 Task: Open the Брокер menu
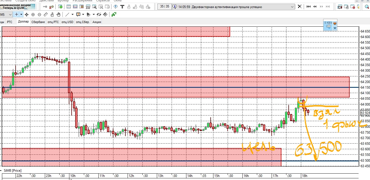(x=63, y=1)
